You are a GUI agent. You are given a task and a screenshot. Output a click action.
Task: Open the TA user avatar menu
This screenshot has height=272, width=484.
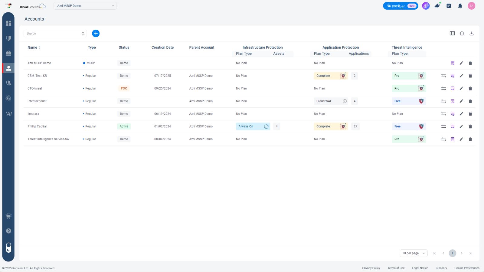[471, 6]
